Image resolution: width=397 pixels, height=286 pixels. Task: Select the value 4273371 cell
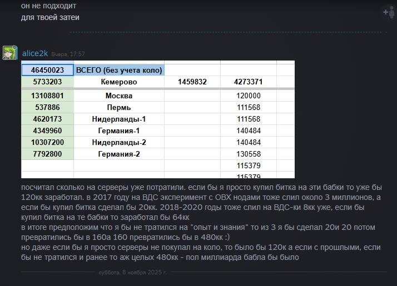(x=249, y=82)
